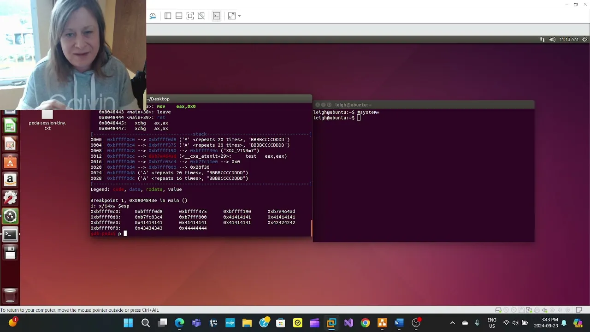
Task: Switch to VMware Workstation taskbar icon
Action: pos(331,323)
